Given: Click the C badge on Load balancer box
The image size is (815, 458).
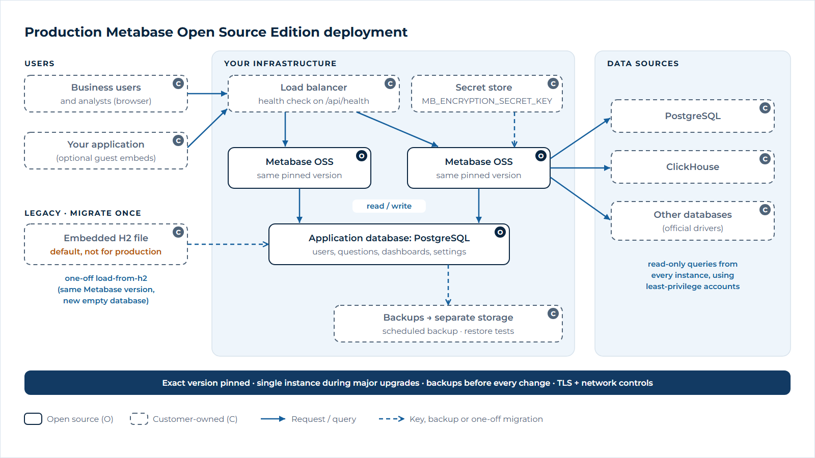Looking at the screenshot, I should click(x=390, y=83).
